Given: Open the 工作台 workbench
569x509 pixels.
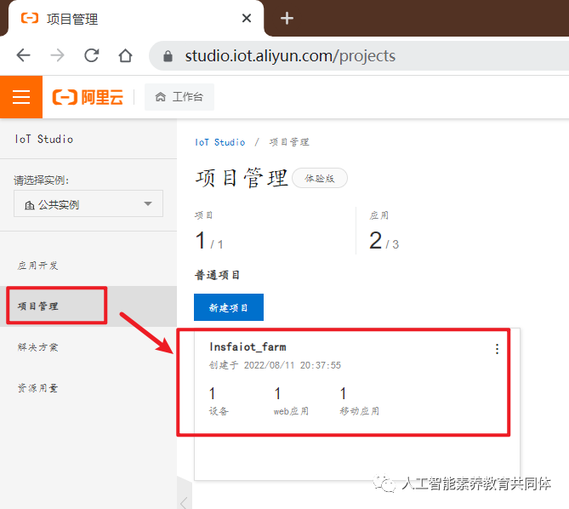Looking at the screenshot, I should coord(179,97).
